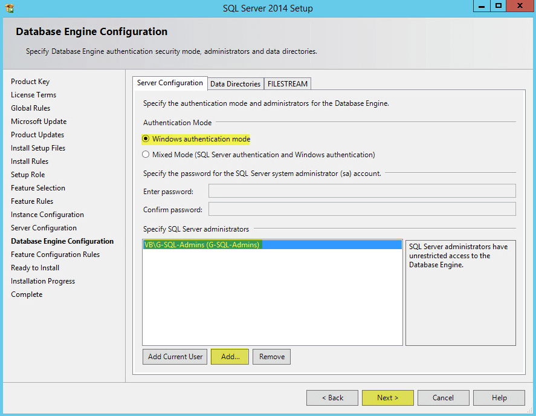Click Setup Role step in sidebar
Image resolution: width=536 pixels, height=416 pixels.
pos(28,175)
